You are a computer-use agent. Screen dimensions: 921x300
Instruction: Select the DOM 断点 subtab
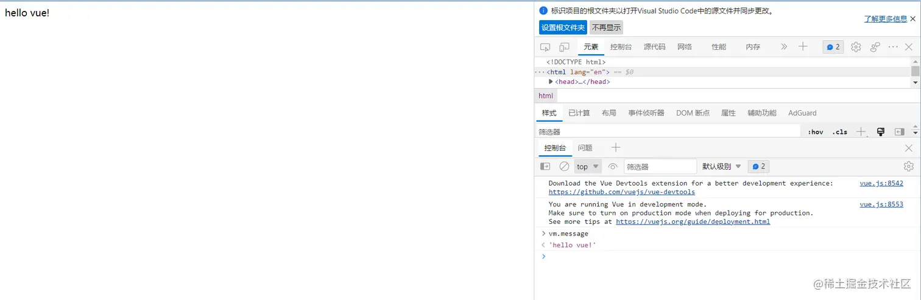(693, 113)
